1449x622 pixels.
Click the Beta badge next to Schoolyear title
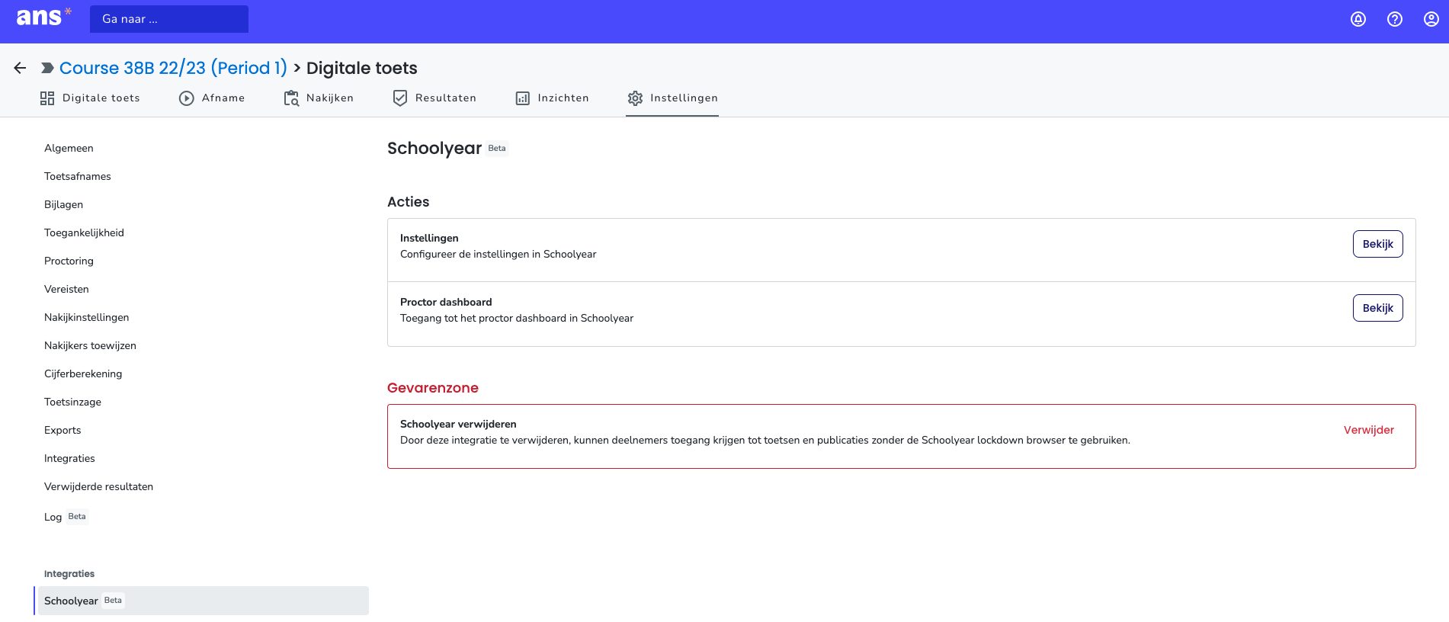(497, 149)
